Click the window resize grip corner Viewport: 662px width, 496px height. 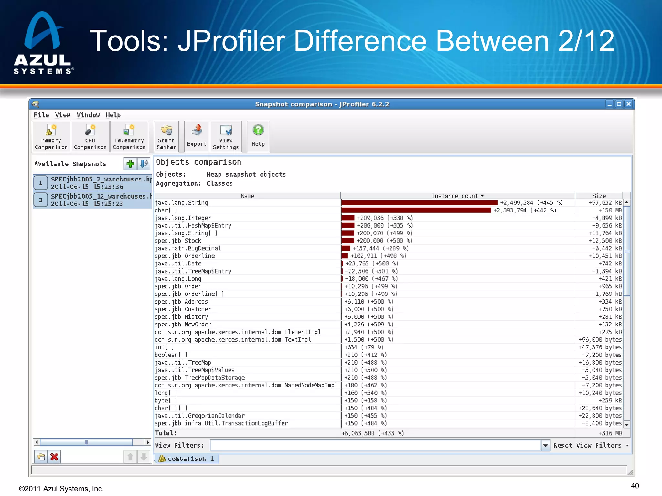630,472
